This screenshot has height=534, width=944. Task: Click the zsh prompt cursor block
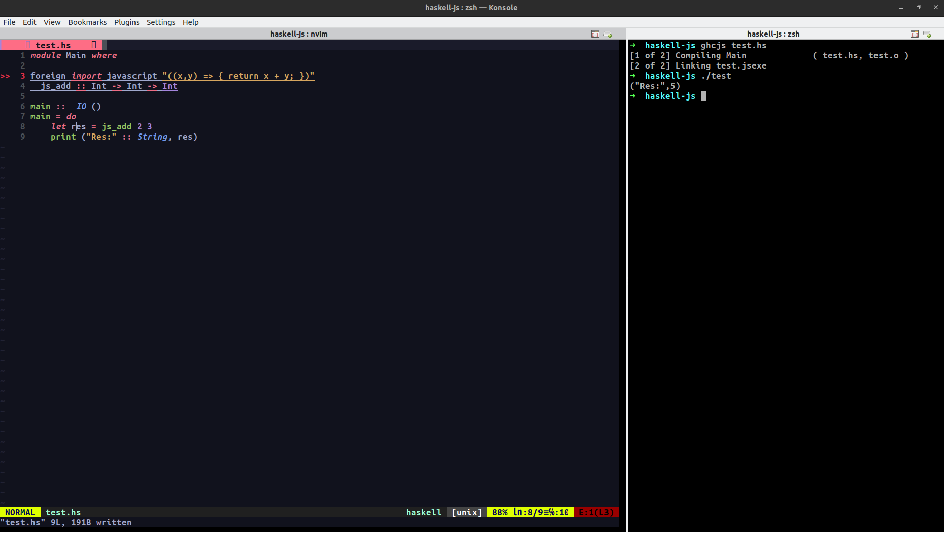[x=703, y=96]
